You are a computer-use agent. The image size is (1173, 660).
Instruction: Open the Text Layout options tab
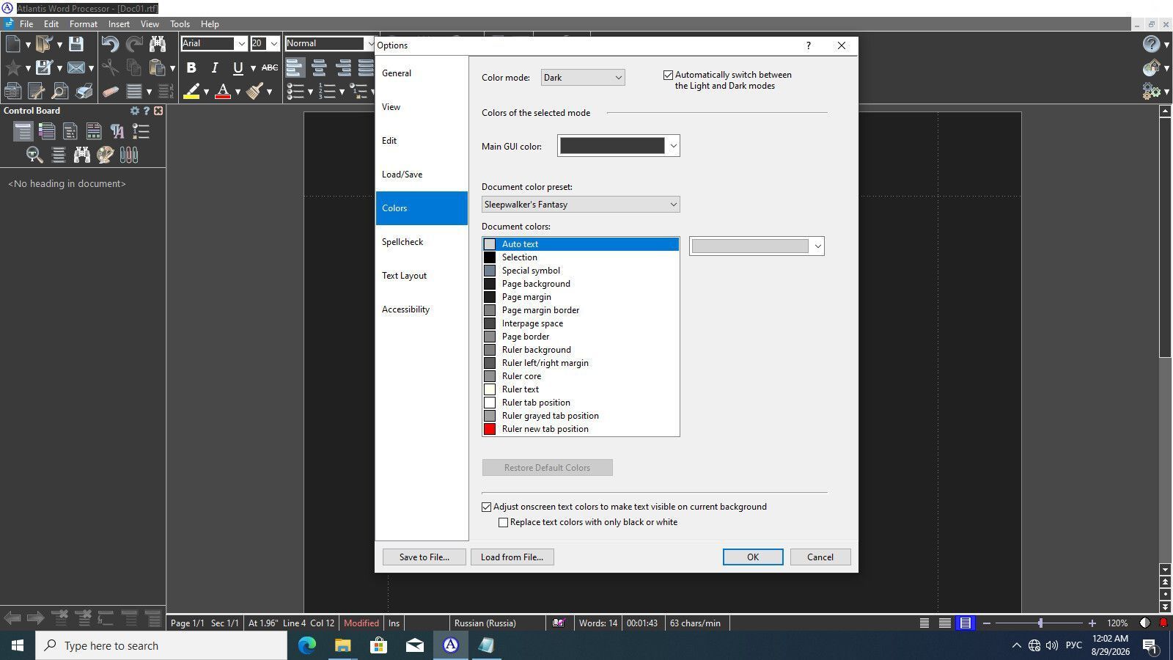[x=404, y=276]
